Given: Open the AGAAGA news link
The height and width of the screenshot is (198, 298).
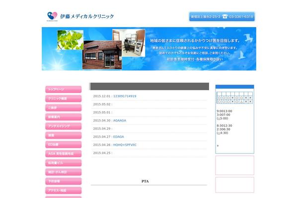Looking at the screenshot, I should pyautogui.click(x=120, y=120).
